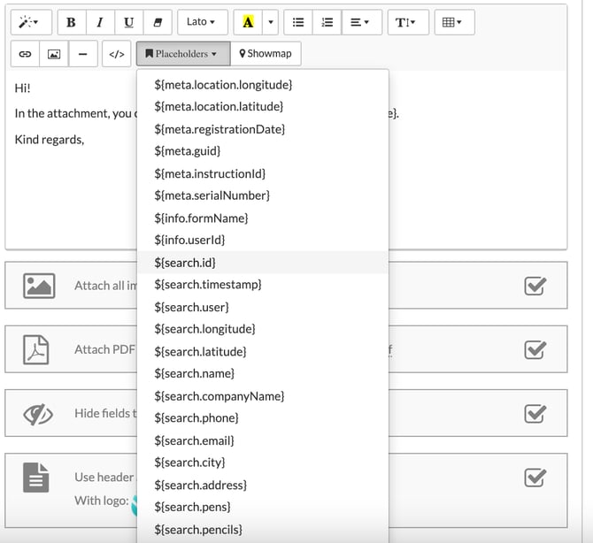Disable the Hide fields checkbox
Screen dimensions: 593x543
click(535, 413)
